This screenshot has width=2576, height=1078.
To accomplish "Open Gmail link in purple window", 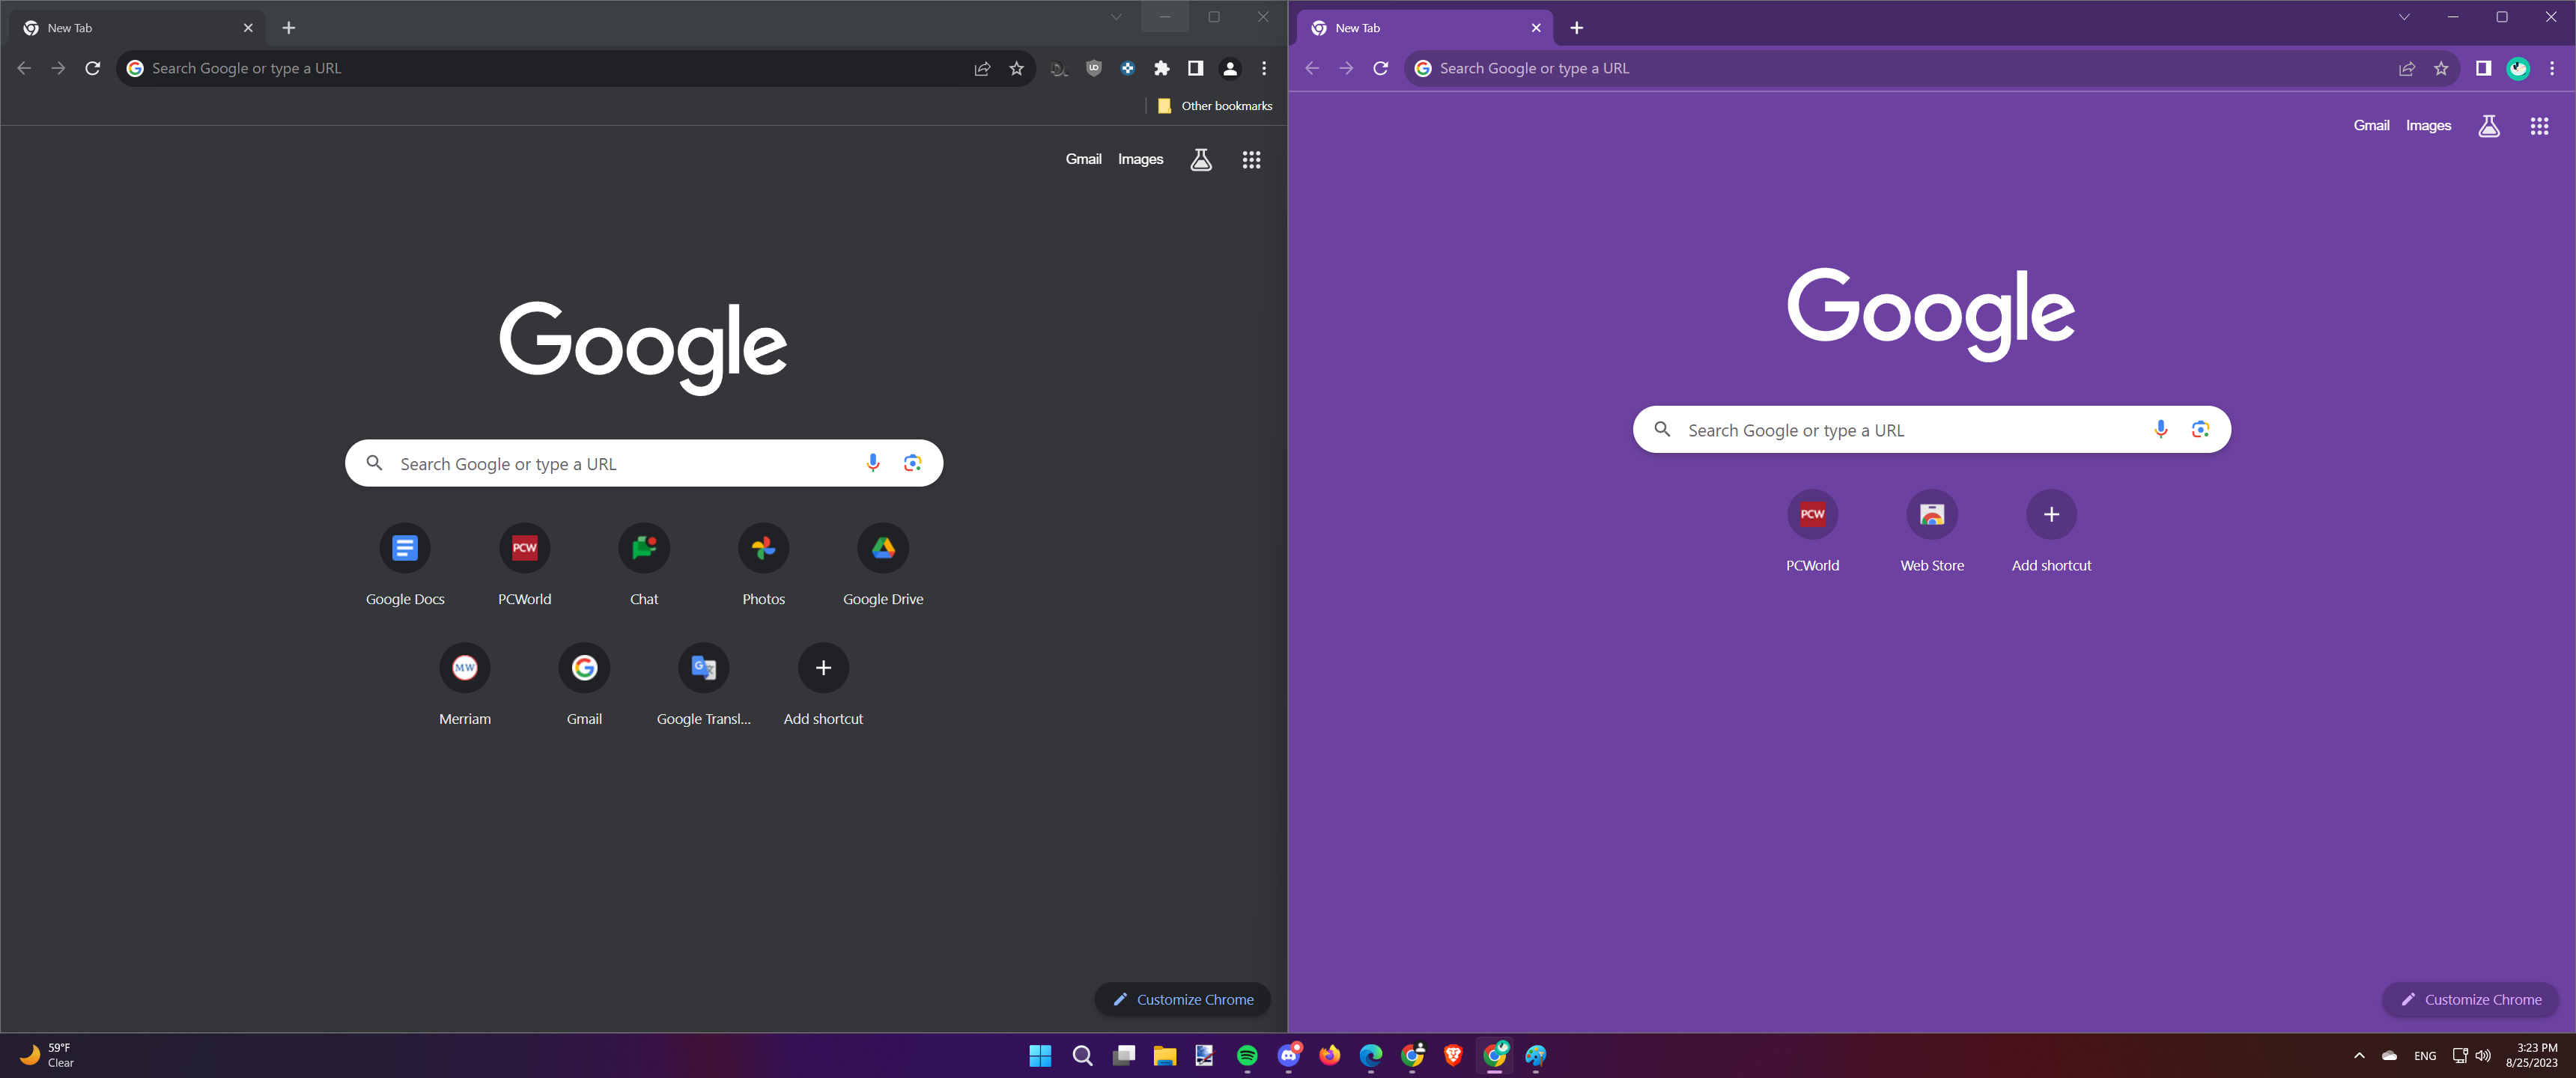I will 2371,125.
